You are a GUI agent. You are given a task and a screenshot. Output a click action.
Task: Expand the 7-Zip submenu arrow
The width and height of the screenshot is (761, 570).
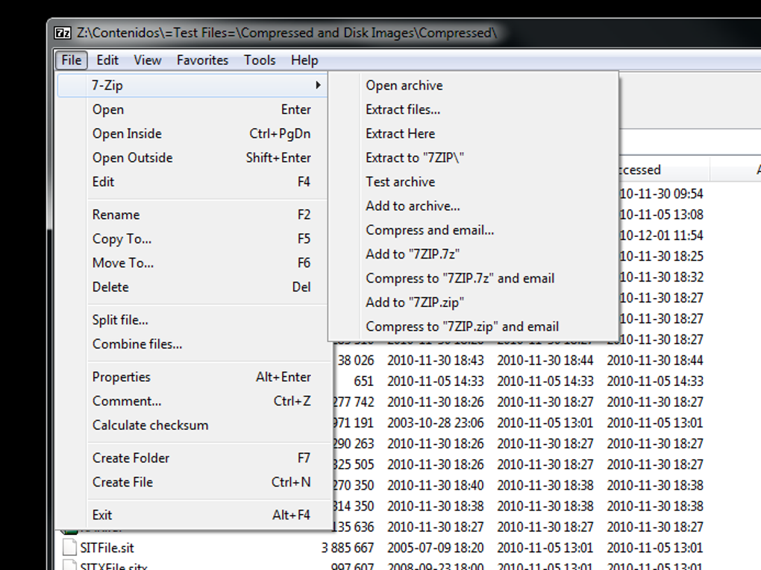[318, 85]
